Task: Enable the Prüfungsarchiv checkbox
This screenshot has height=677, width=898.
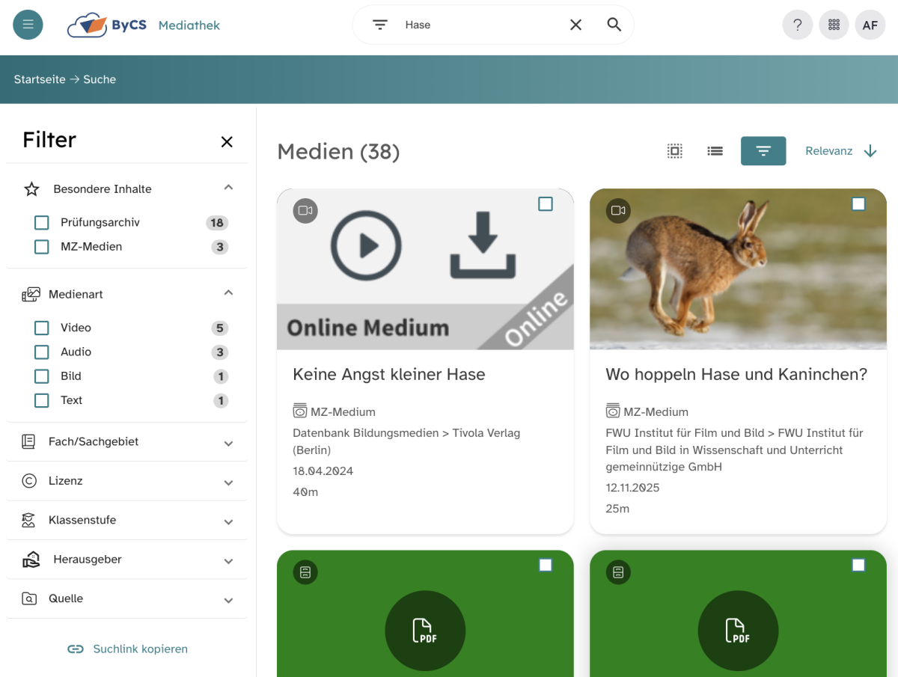Action: click(x=42, y=223)
